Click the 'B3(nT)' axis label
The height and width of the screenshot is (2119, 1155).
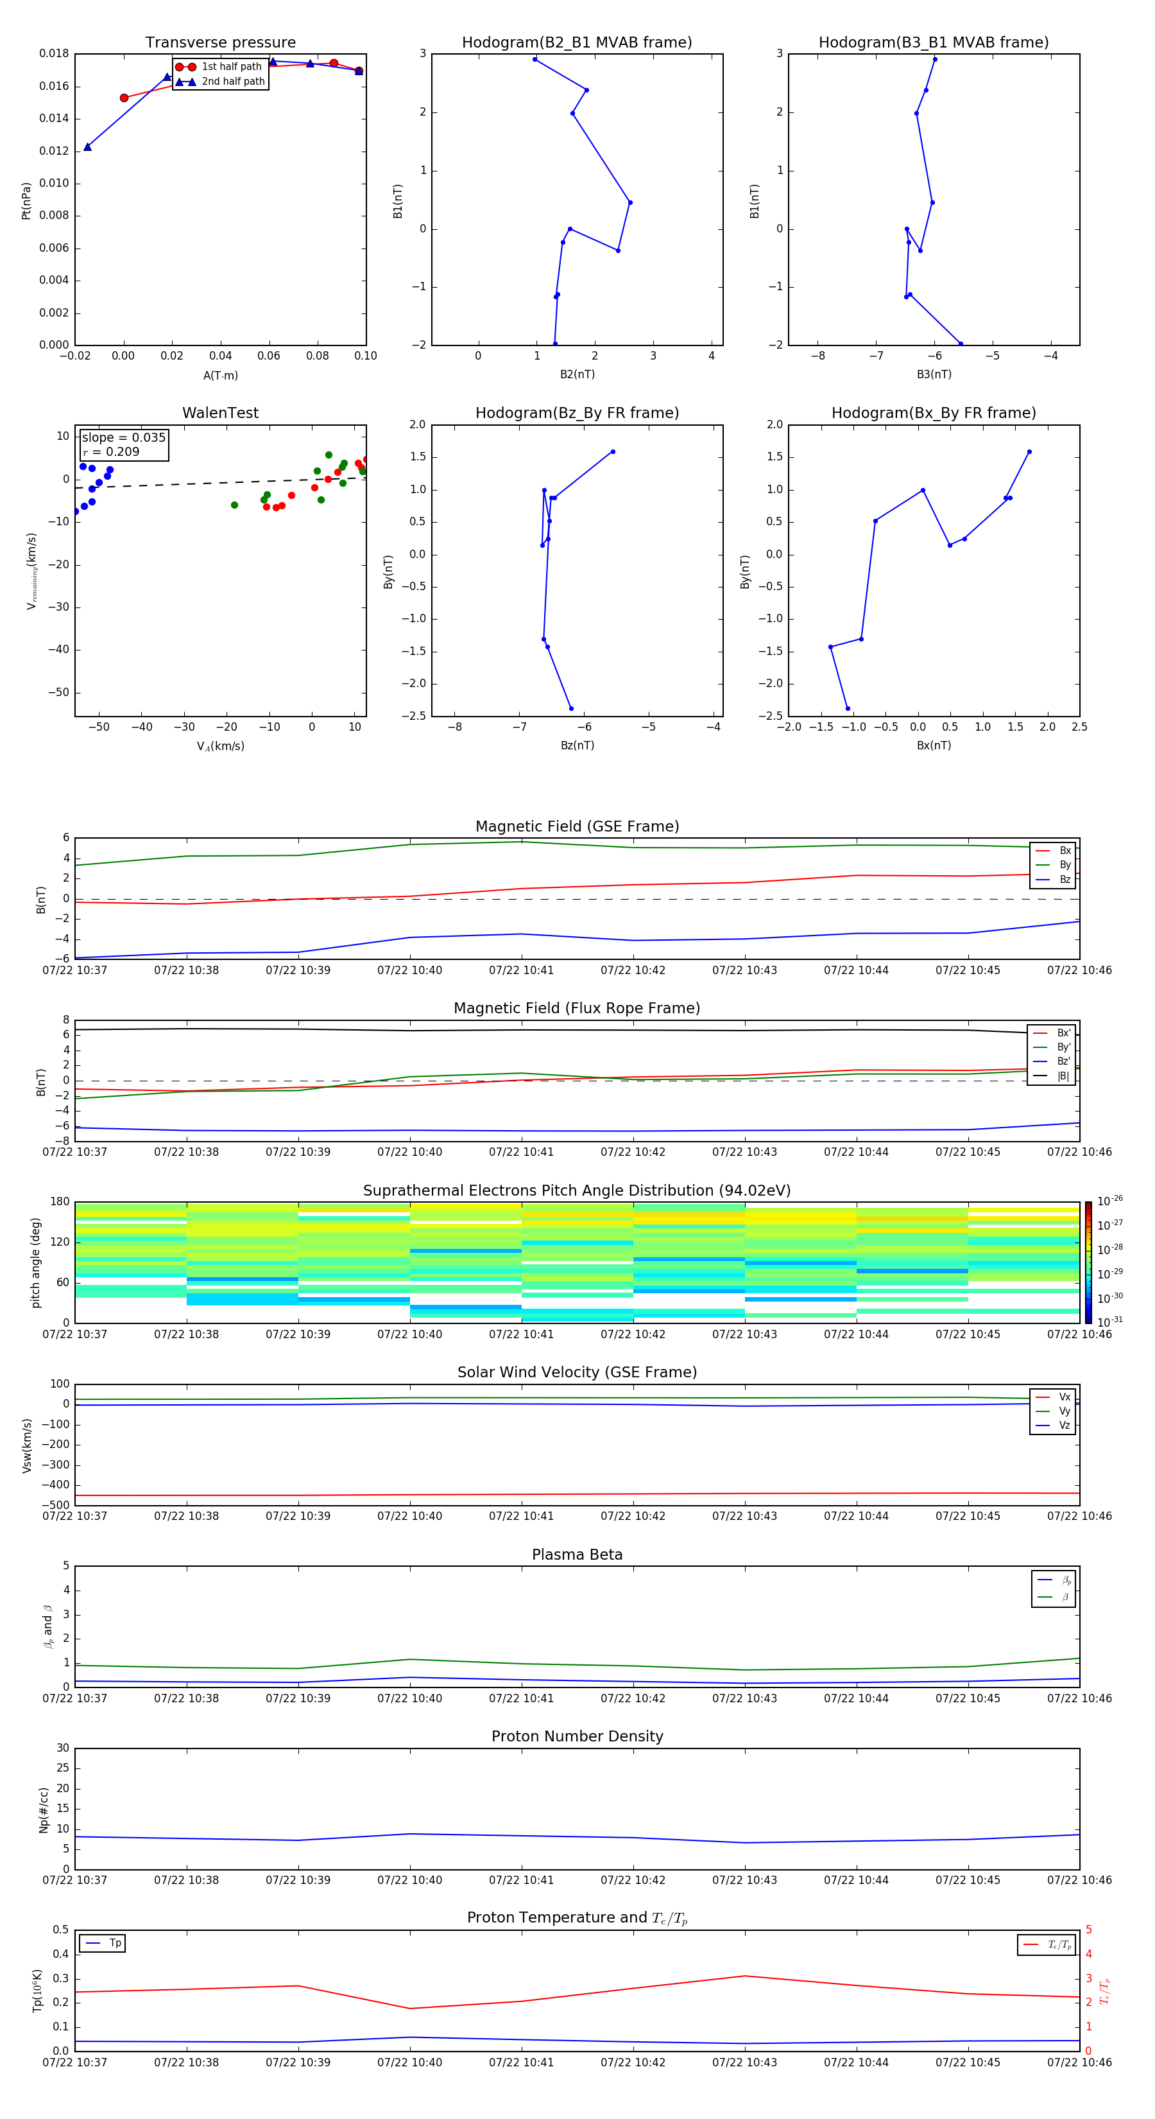pyautogui.click(x=934, y=374)
